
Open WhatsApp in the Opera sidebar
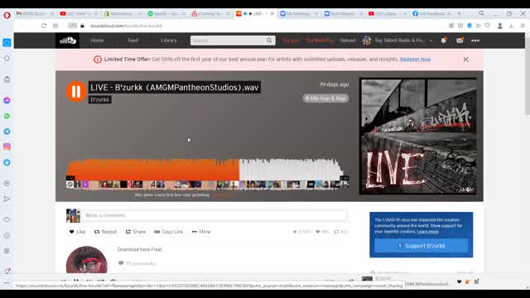coord(7,116)
